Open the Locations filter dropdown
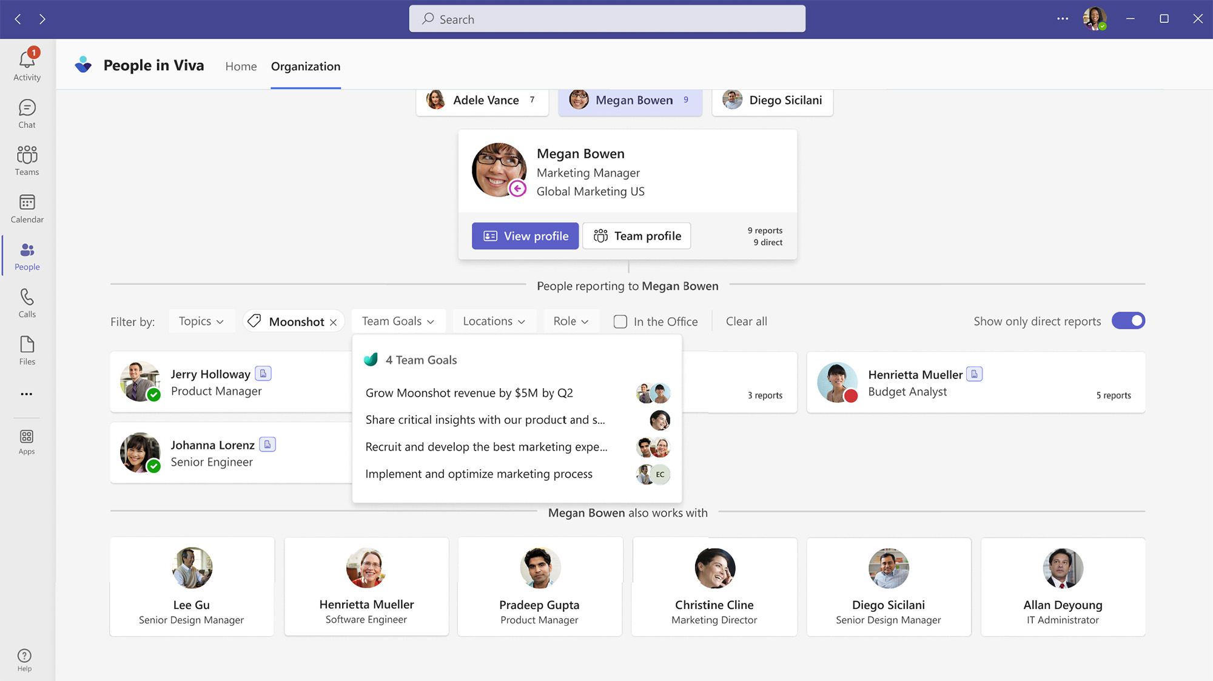 point(493,321)
